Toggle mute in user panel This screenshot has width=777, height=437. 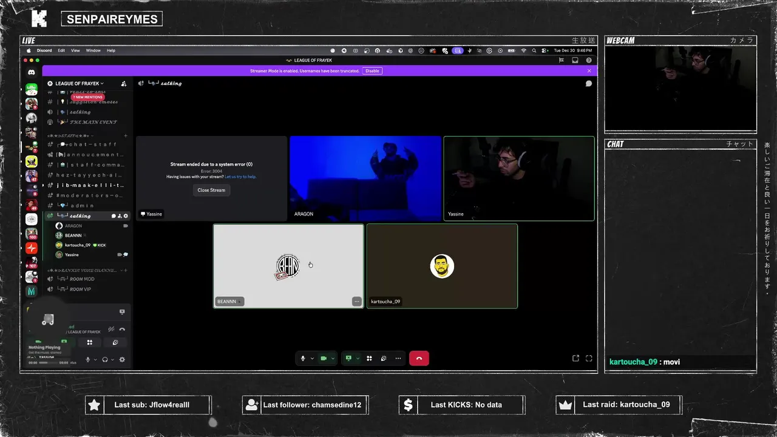pos(87,360)
